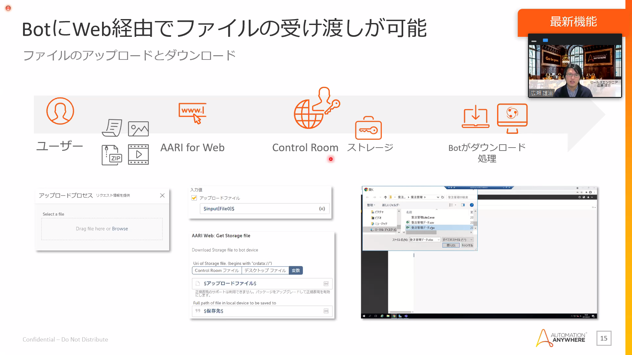This screenshot has width=632, height=355.
Task: Click the Browse link in upload box
Action: point(120,229)
